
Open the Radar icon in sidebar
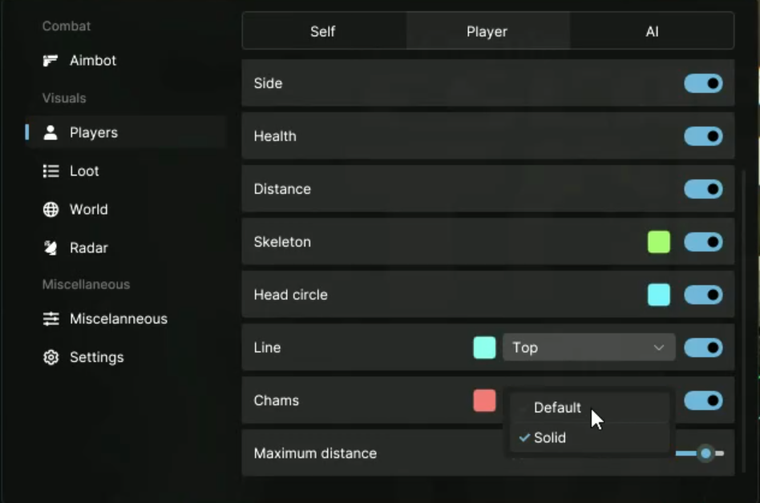(x=51, y=248)
